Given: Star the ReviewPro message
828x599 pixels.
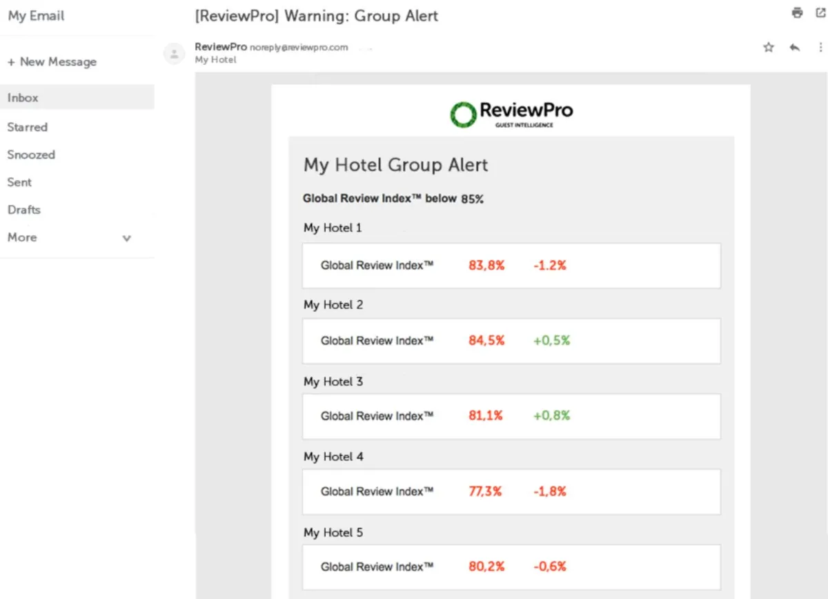Looking at the screenshot, I should 769,48.
